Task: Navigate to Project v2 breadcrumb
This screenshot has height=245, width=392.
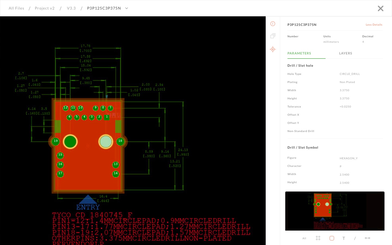Action: pyautogui.click(x=45, y=8)
